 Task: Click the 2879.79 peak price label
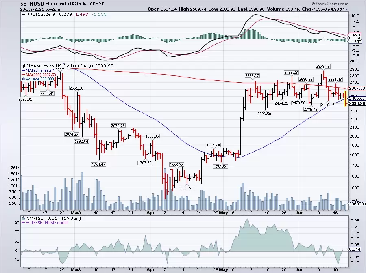click(323, 67)
